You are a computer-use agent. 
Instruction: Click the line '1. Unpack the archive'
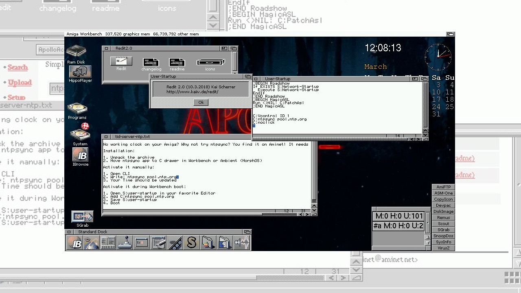[129, 157]
